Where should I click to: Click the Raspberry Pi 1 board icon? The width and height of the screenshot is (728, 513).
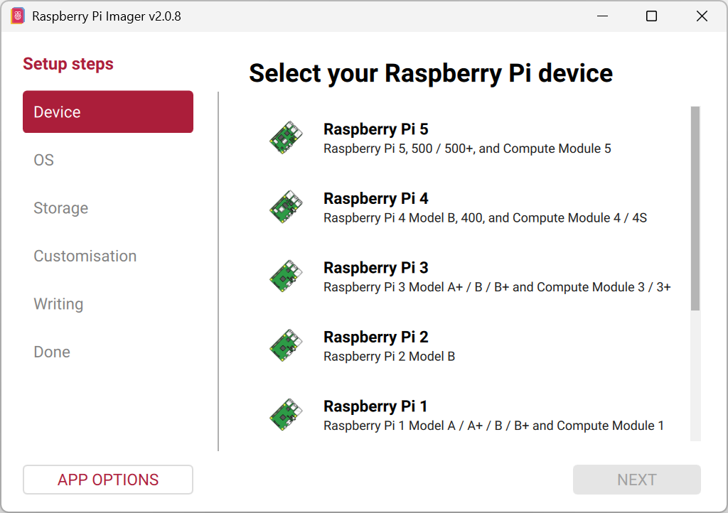point(286,415)
